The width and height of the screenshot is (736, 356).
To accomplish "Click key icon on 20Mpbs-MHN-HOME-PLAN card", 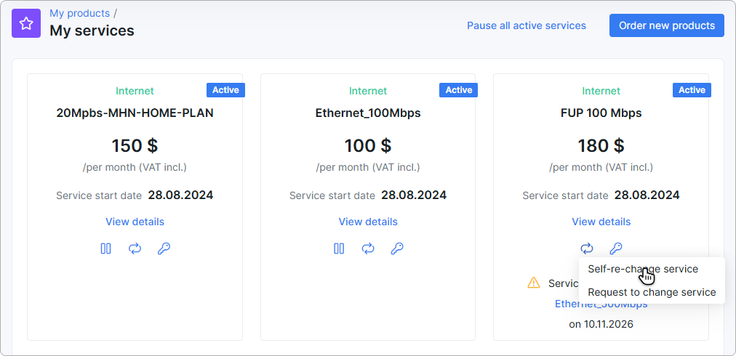I will click(164, 248).
